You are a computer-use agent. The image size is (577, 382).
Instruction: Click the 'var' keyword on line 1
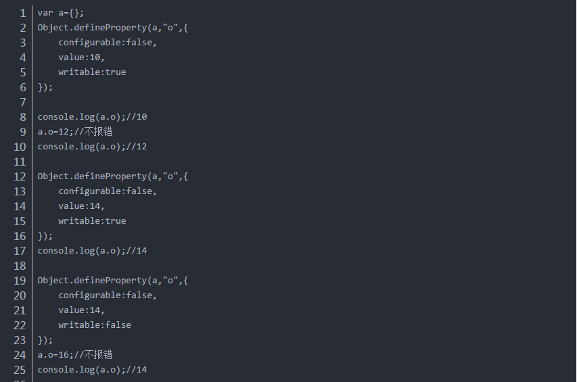(45, 13)
